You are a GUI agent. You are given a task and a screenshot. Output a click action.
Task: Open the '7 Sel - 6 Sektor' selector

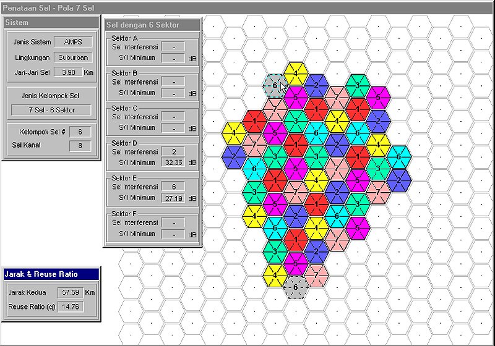click(x=51, y=110)
